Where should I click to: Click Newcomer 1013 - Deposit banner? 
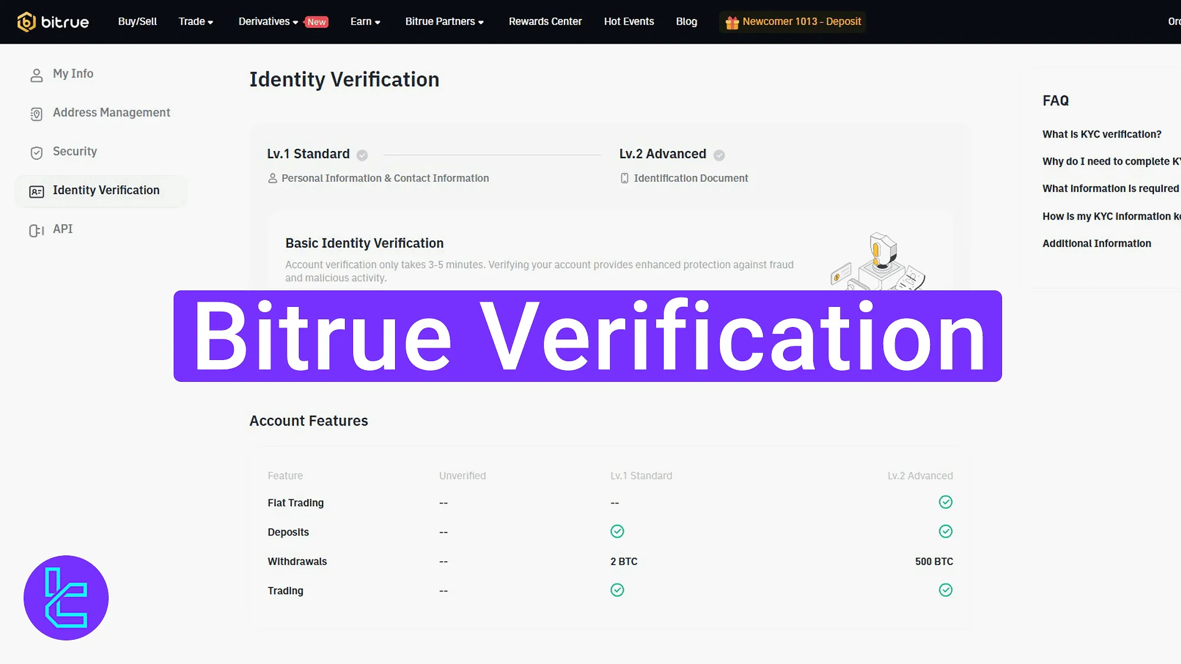(792, 22)
